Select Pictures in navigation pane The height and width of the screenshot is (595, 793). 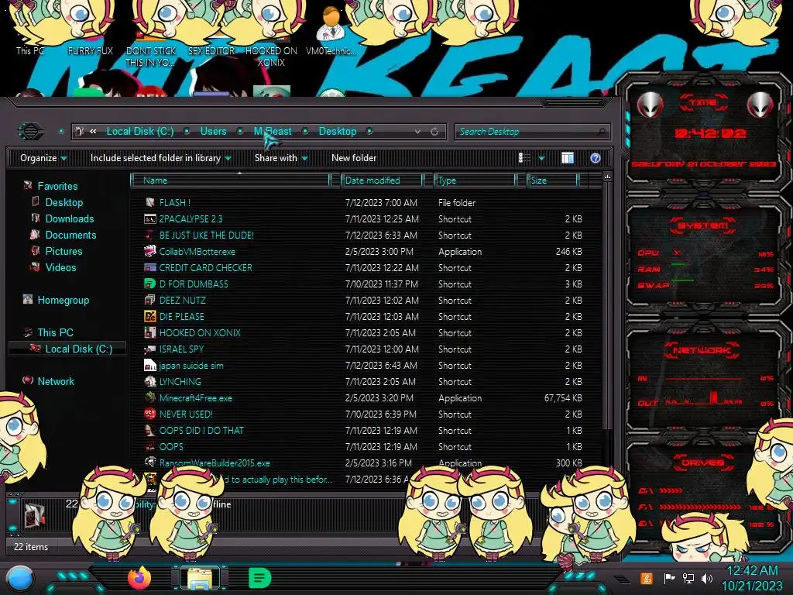(64, 251)
